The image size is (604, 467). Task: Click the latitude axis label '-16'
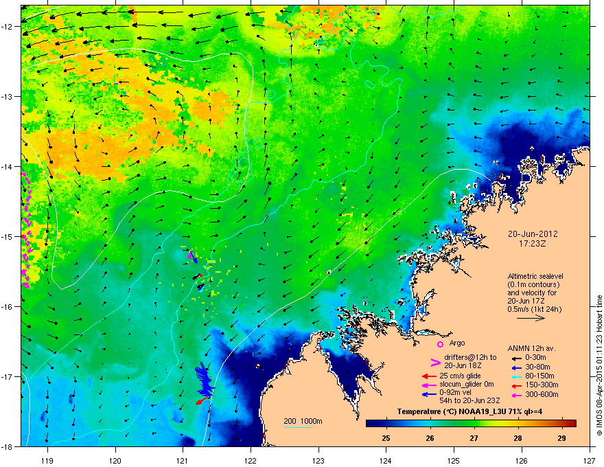pos(8,306)
